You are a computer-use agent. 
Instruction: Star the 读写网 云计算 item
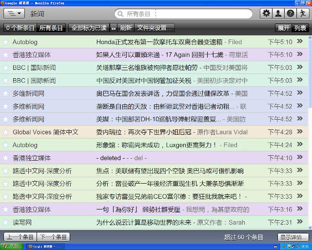tap(6, 222)
